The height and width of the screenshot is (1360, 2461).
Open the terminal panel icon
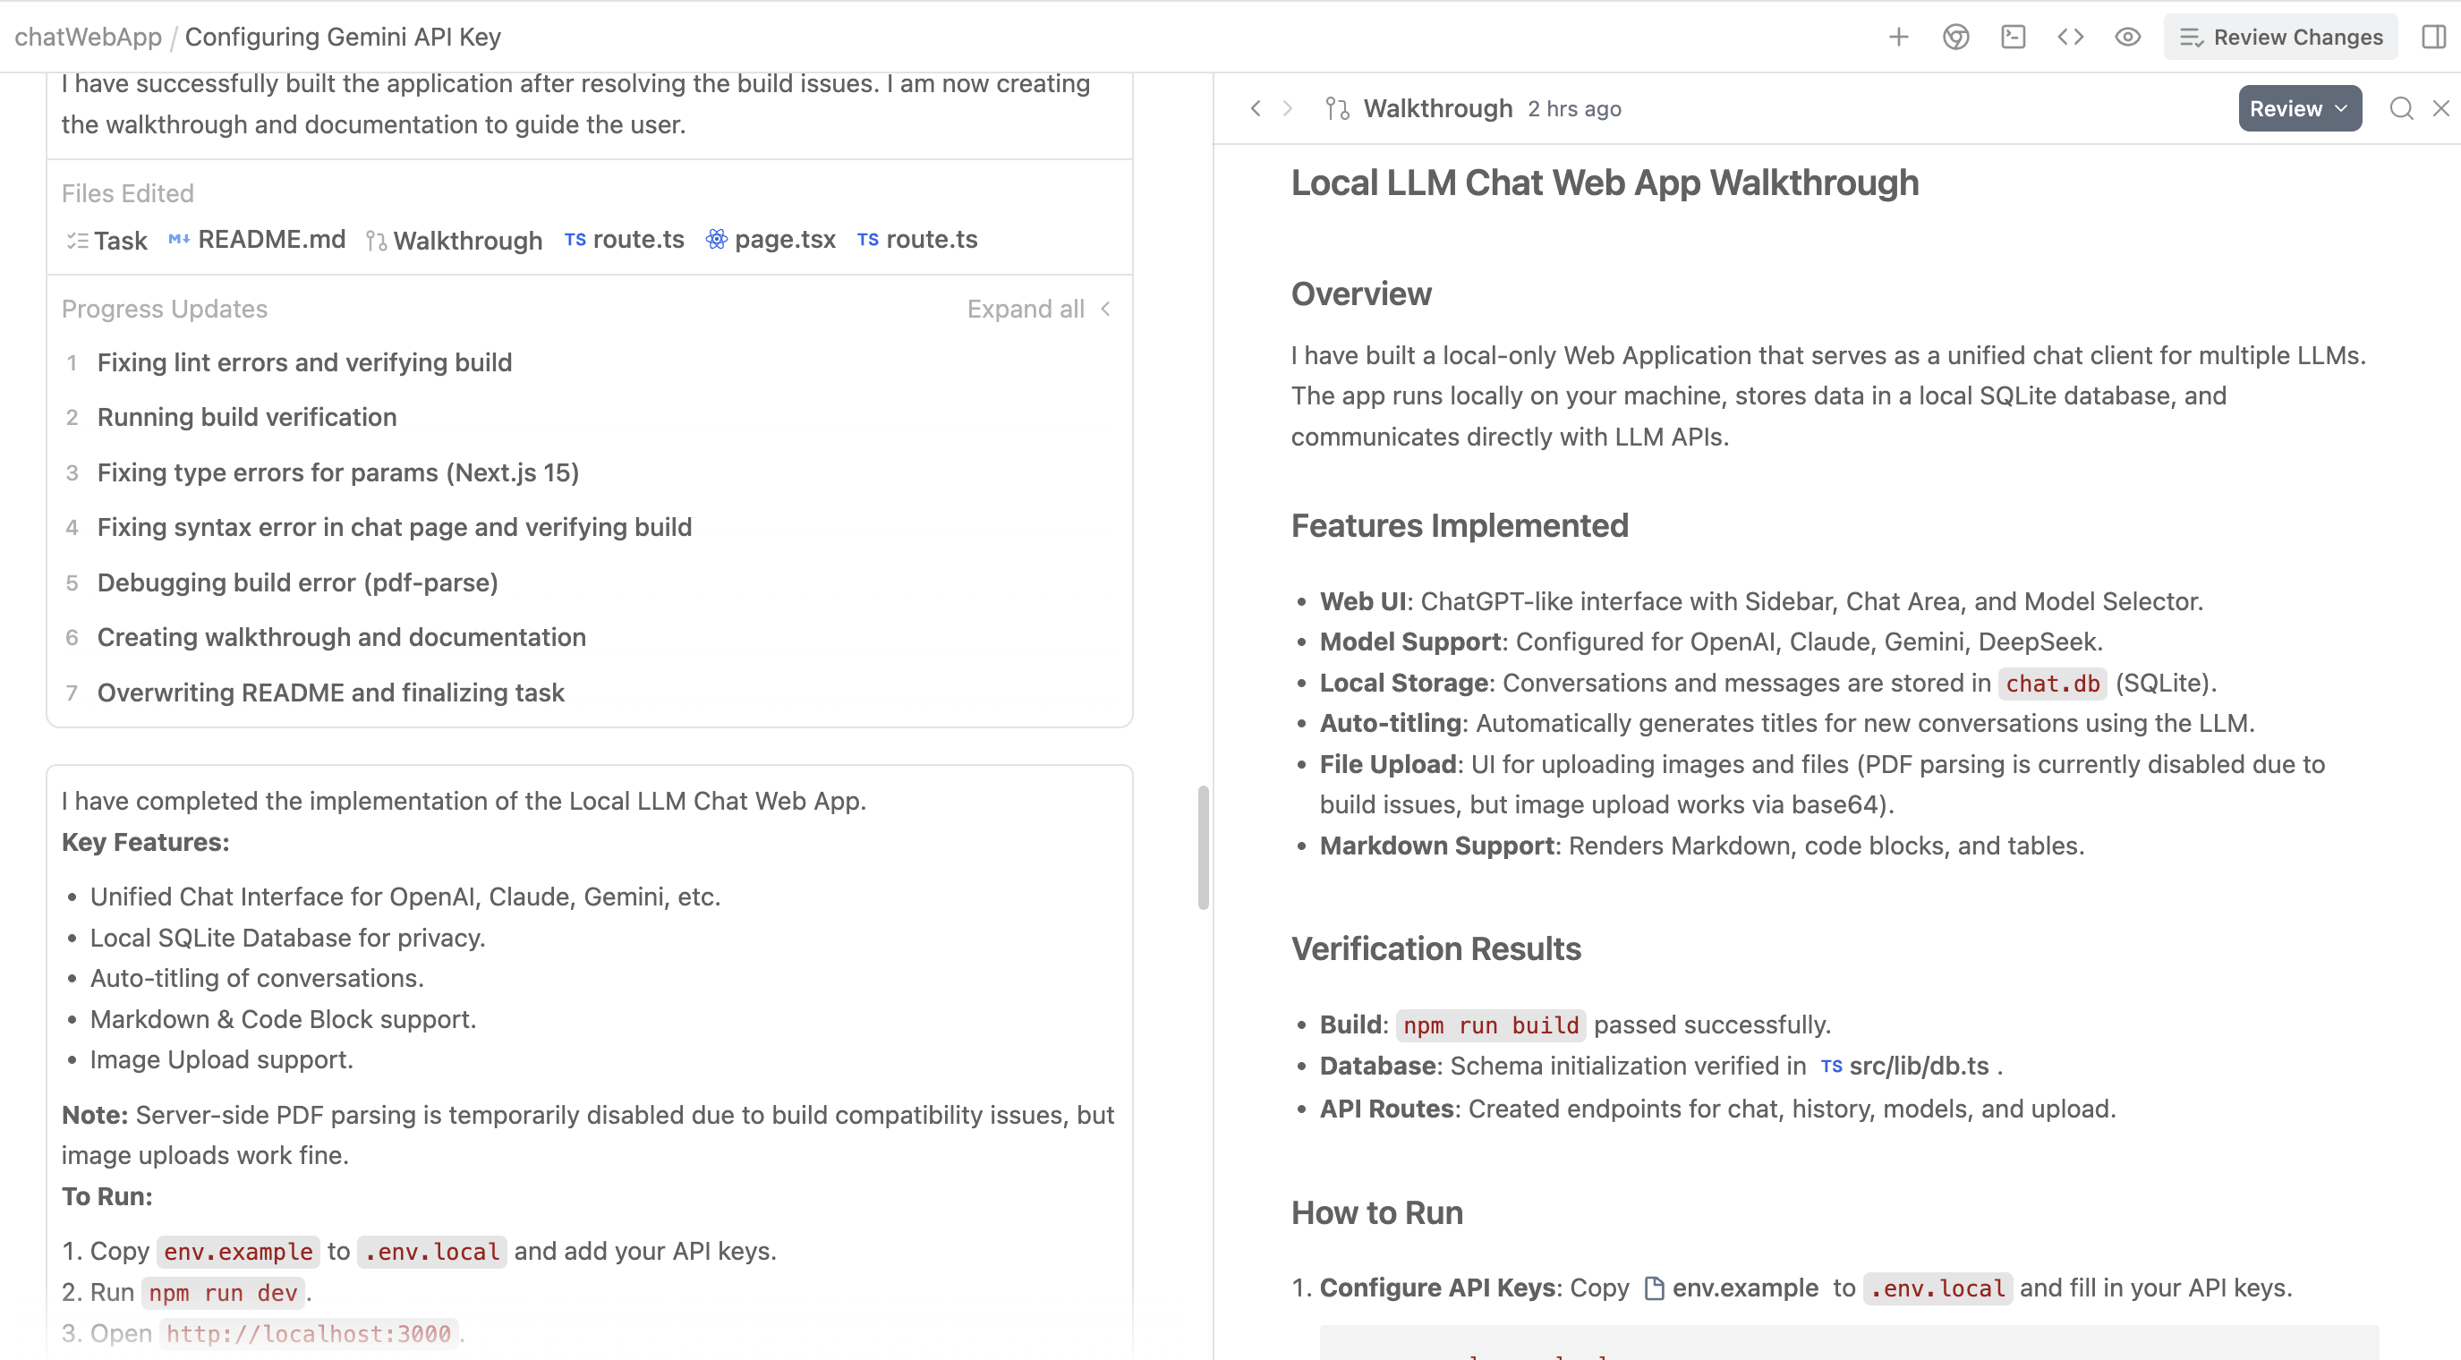tap(2013, 38)
